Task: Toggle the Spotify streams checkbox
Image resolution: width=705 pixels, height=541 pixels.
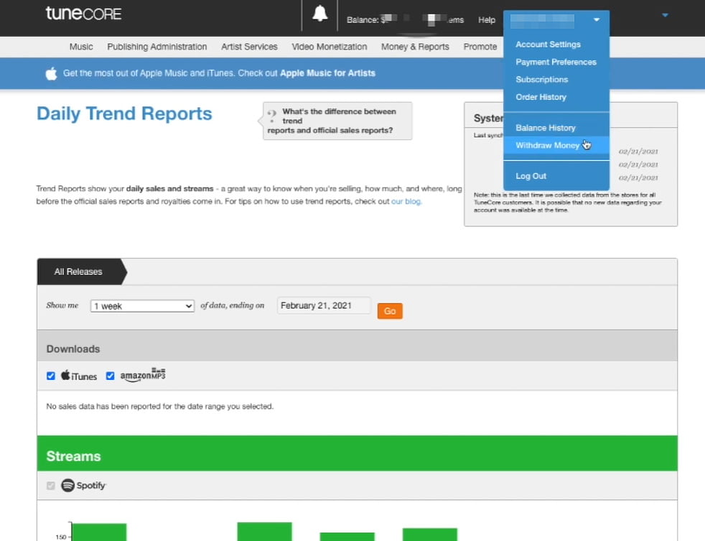Action: coord(51,486)
